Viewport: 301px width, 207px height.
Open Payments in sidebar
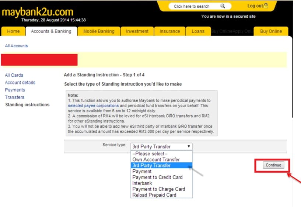(x=15, y=90)
